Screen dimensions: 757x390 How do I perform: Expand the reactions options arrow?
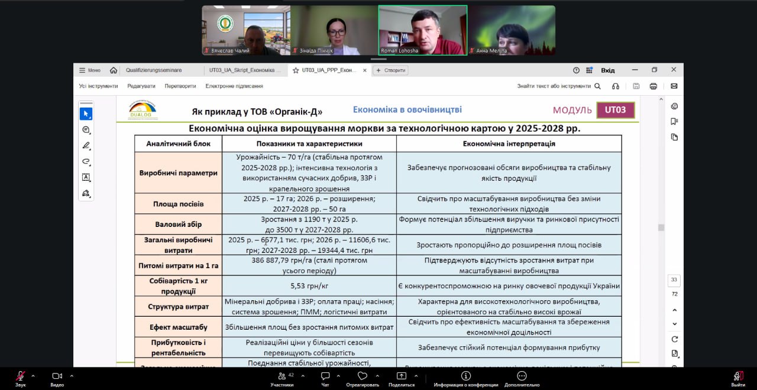[377, 376]
